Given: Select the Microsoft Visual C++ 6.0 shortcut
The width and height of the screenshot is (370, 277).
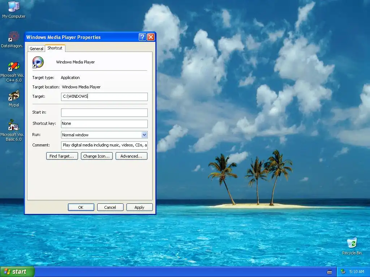Looking at the screenshot, I should 12,72.
